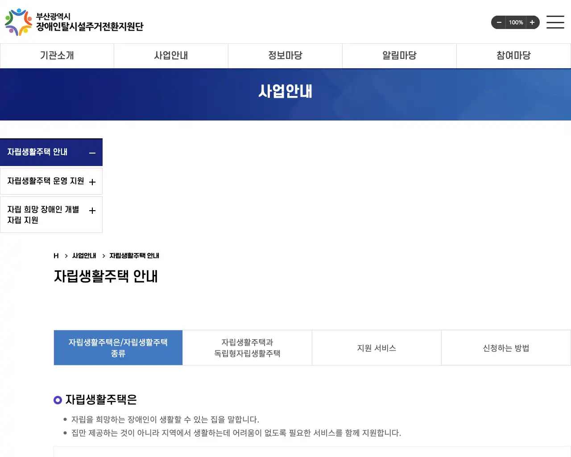Open the 참여마당 menu
The width and height of the screenshot is (571, 457).
coord(514,56)
